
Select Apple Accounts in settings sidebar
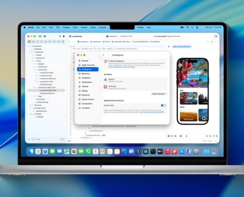88,65
